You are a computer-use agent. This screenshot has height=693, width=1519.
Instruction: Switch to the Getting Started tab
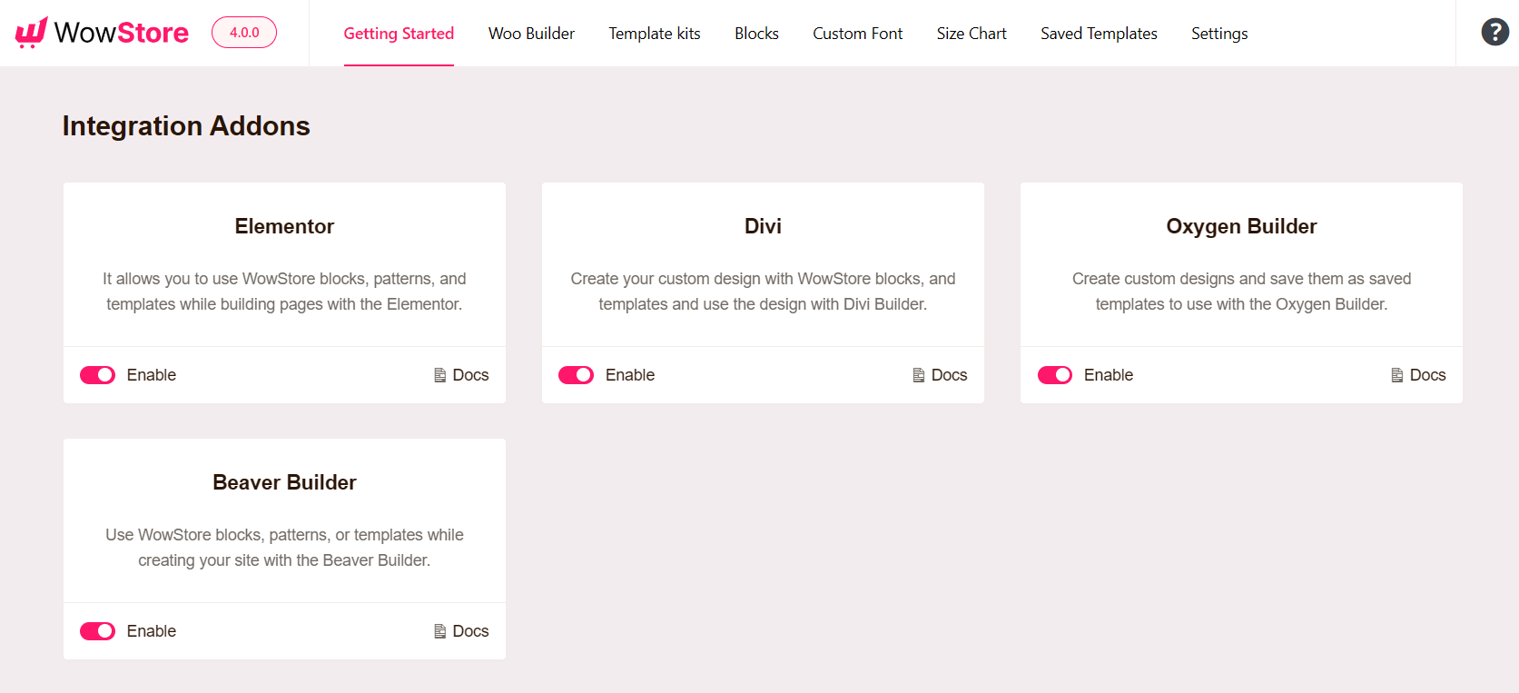[x=399, y=34]
